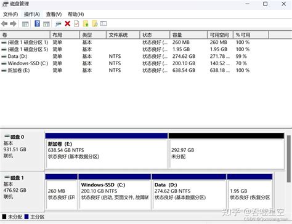292x224 pixels.
Task: Click the 磁盘 1 disk icon
Action: [7, 177]
